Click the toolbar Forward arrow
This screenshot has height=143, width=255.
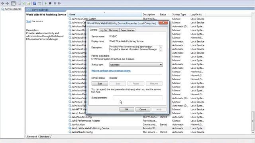pos(7,3)
